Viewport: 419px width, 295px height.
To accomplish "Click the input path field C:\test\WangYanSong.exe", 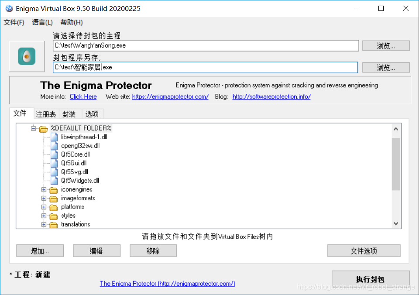I will tap(206, 46).
